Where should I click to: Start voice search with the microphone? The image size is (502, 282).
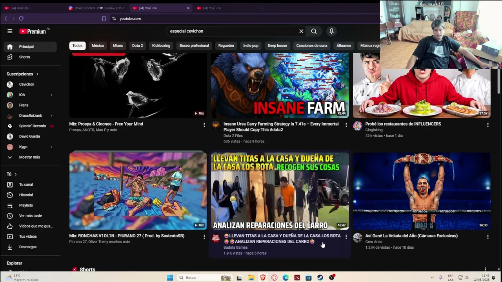(x=331, y=31)
